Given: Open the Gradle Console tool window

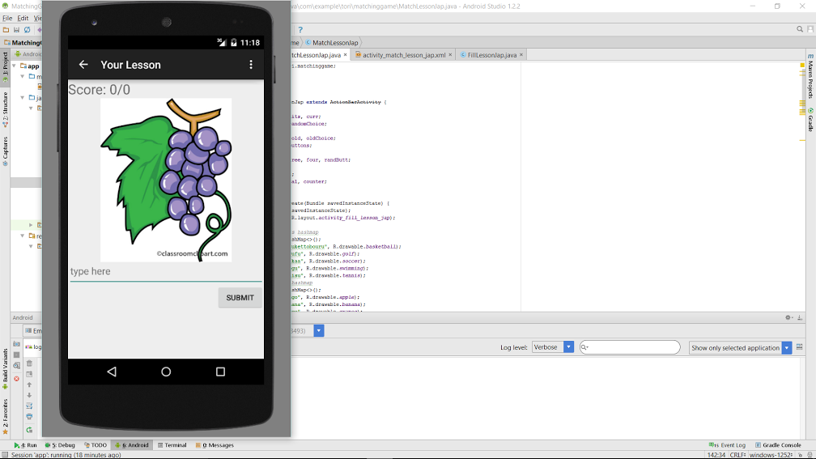Looking at the screenshot, I should [779, 445].
